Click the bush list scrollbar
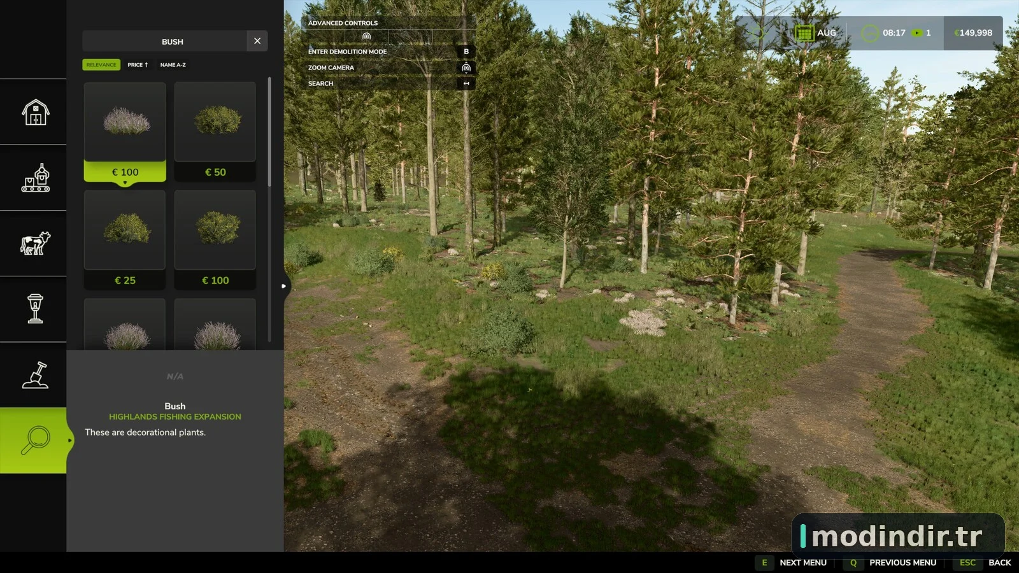 click(269, 132)
